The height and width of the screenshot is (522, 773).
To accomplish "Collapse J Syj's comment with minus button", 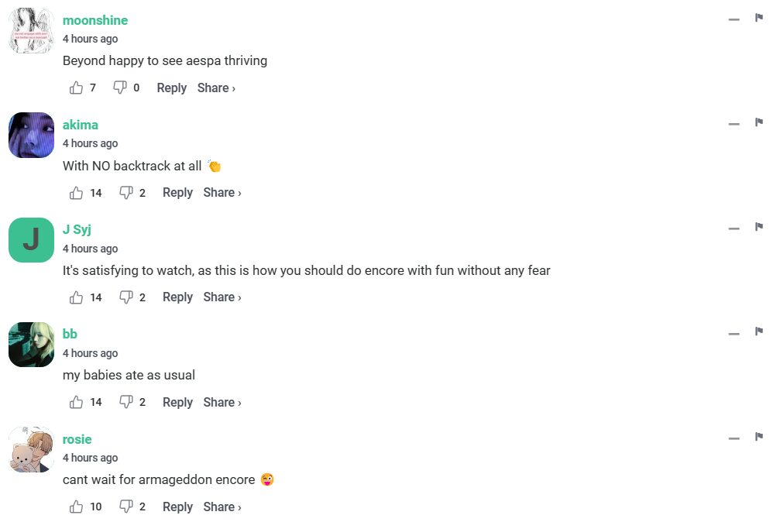I will [734, 228].
